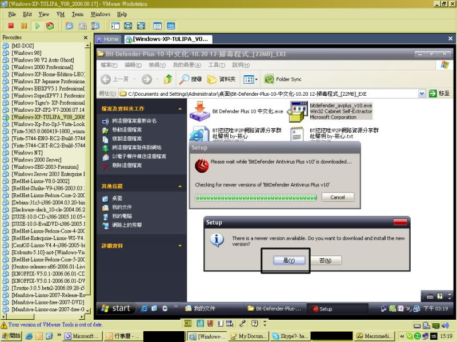Viewport: 457px width, 342px height.
Task: Expand the host quick launch overflow chevron
Action: click(59, 335)
